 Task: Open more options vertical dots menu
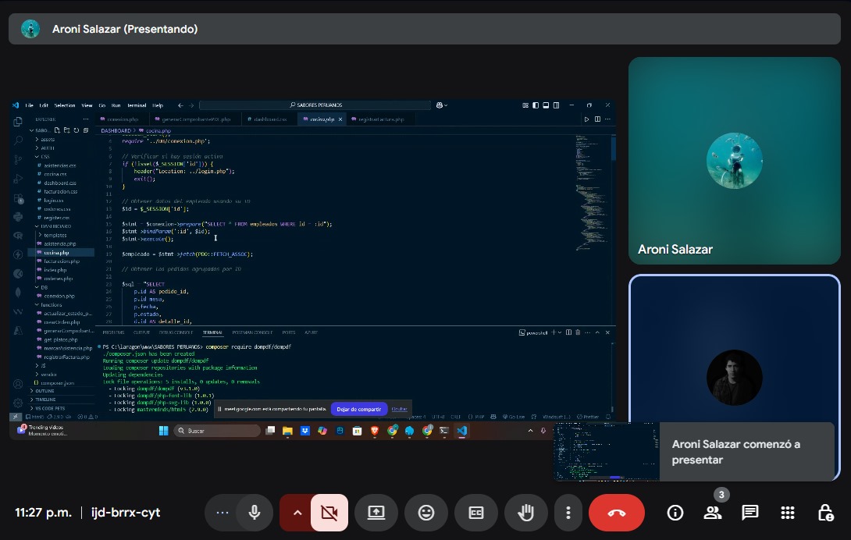pos(568,513)
